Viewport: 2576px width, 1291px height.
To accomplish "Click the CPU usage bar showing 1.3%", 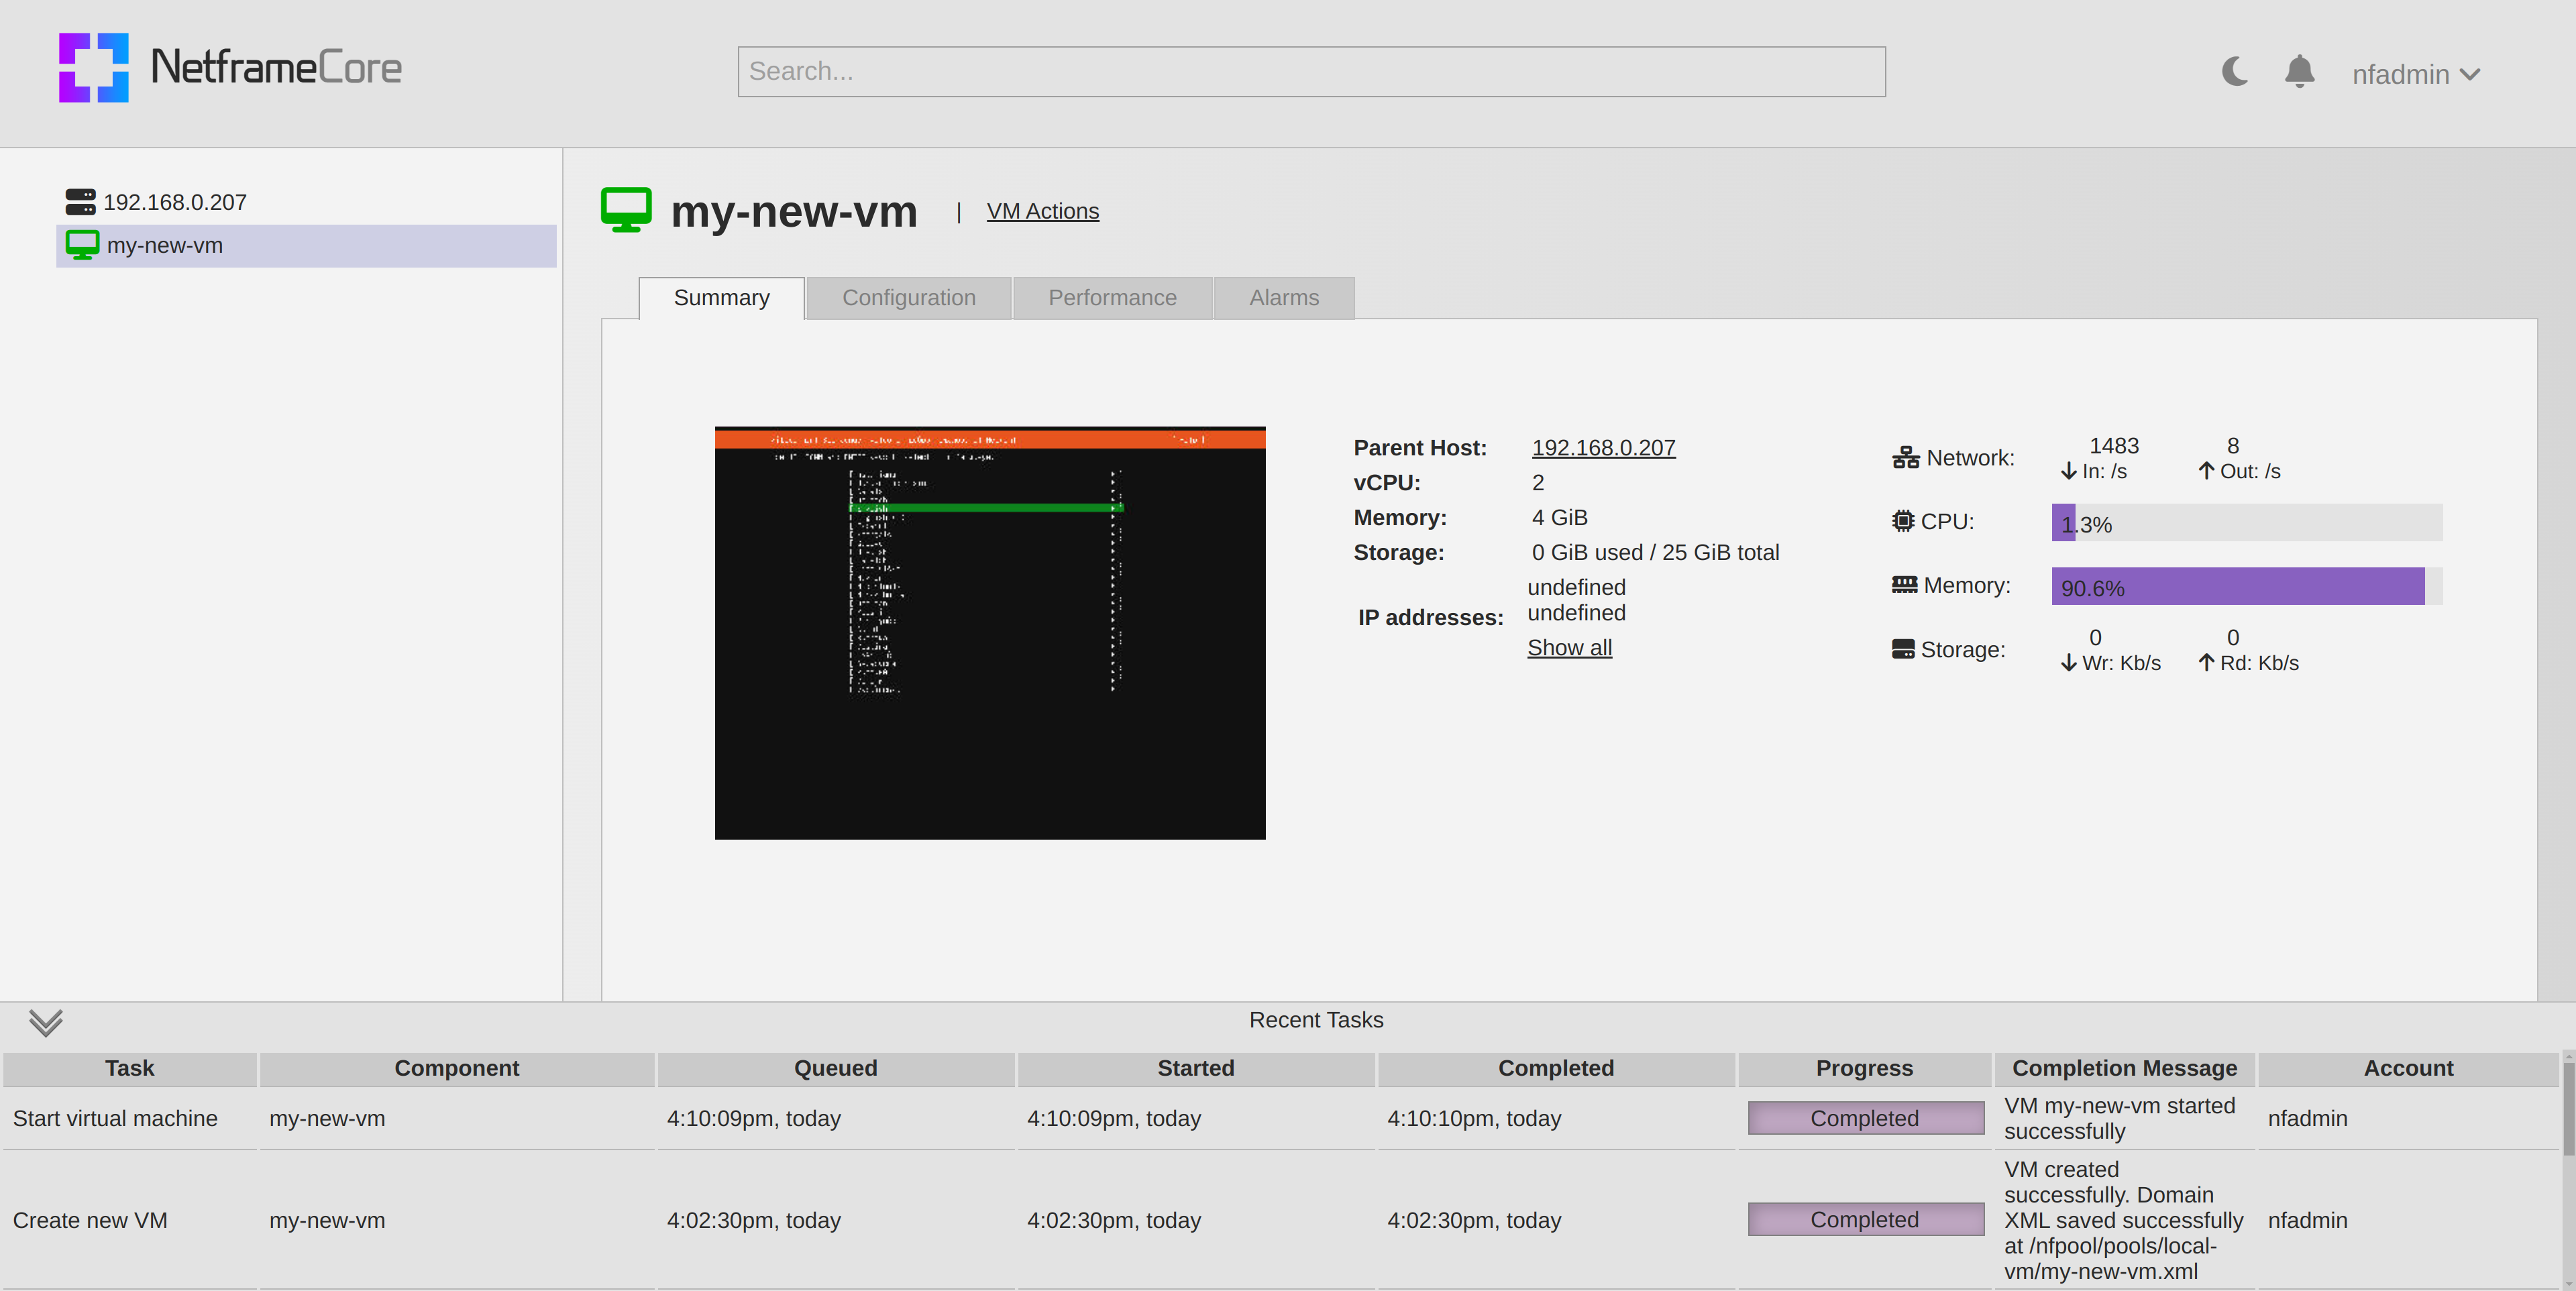I will pyautogui.click(x=2246, y=523).
